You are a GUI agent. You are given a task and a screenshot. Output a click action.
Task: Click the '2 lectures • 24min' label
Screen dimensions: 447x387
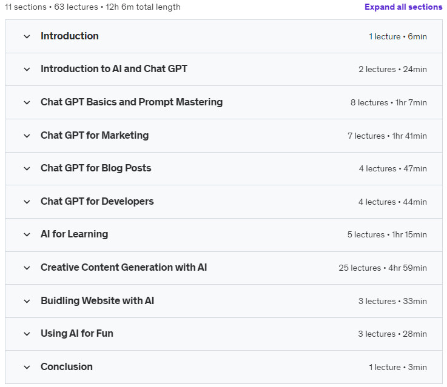coord(392,70)
